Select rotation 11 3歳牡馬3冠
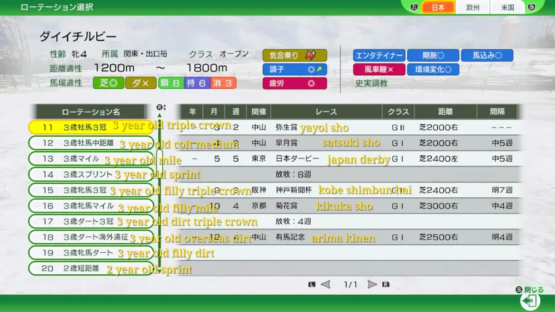The width and height of the screenshot is (555, 312). pyautogui.click(x=91, y=127)
